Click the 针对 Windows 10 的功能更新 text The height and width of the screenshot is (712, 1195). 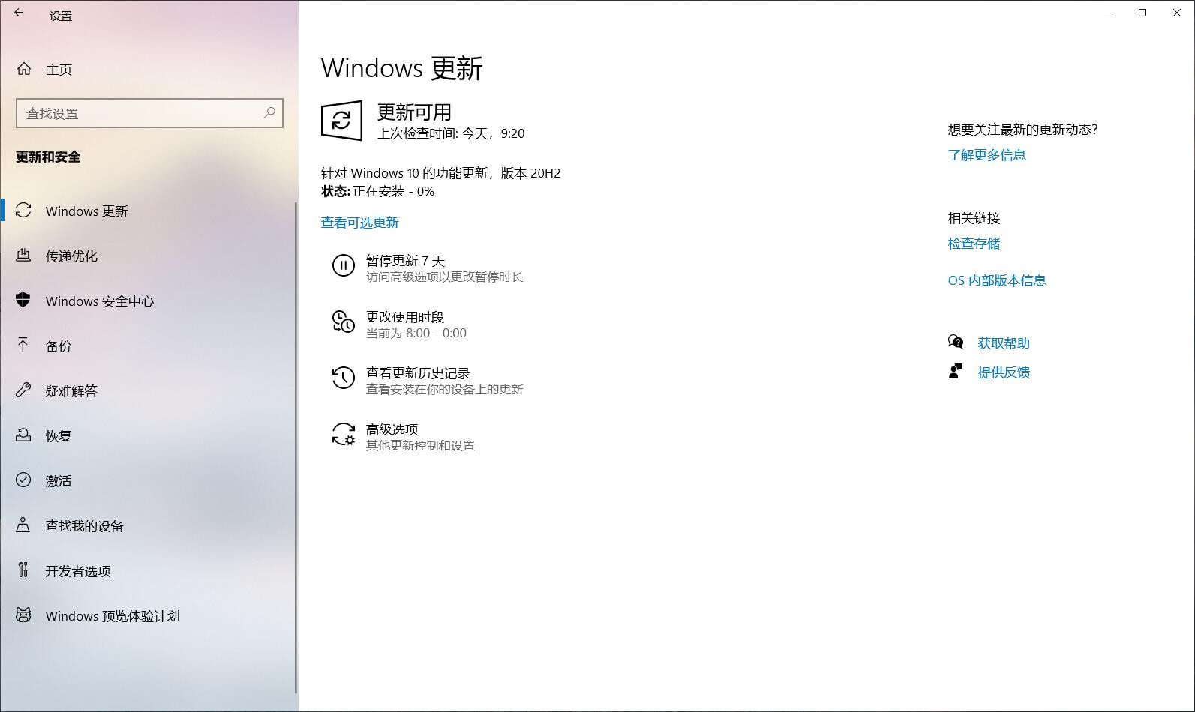point(440,173)
